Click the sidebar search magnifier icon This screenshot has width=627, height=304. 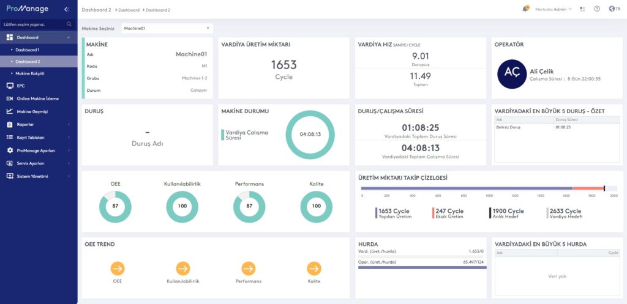(x=69, y=24)
